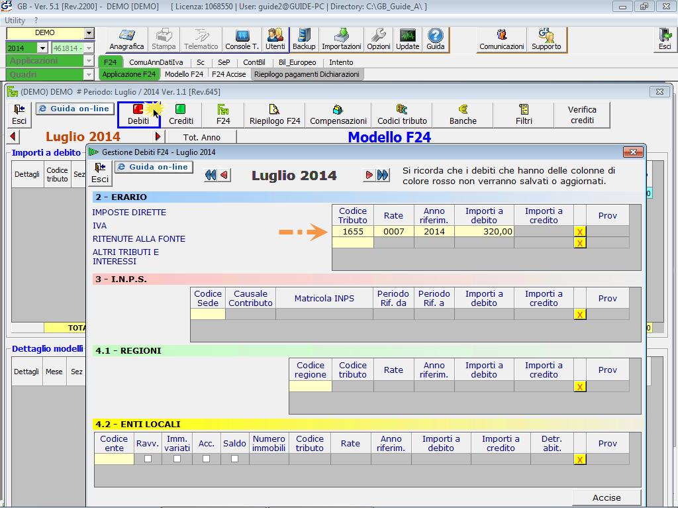Open Importazioni from the toolbar
Image resolution: width=678 pixels, height=508 pixels.
[342, 40]
